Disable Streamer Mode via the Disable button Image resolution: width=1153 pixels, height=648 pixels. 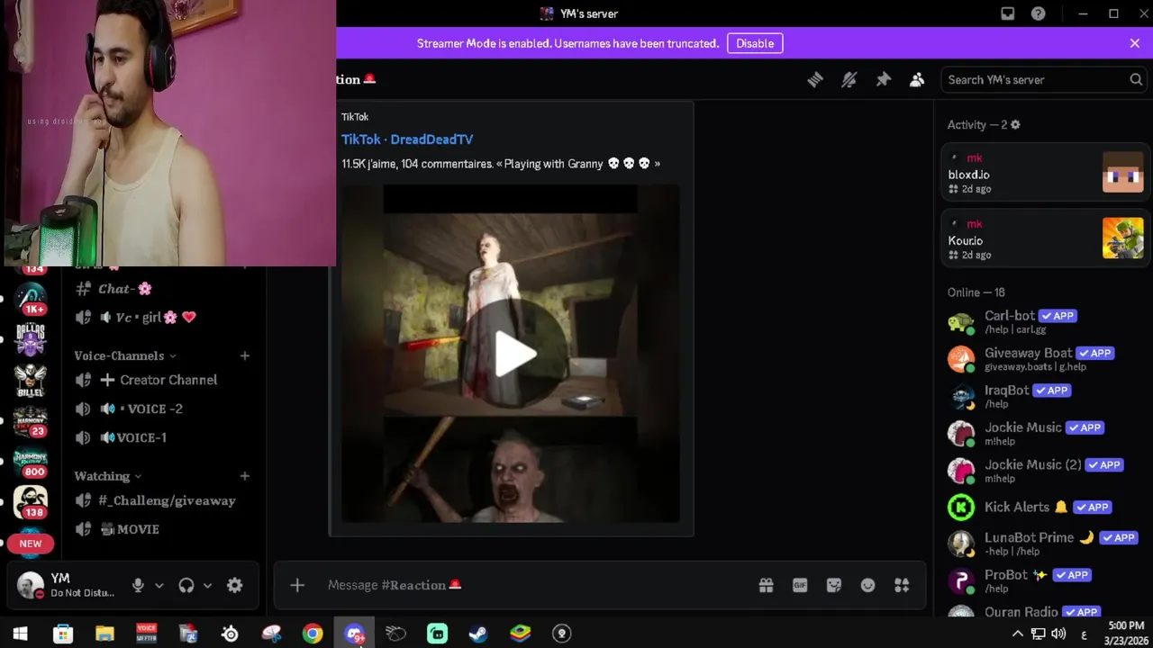coord(755,43)
